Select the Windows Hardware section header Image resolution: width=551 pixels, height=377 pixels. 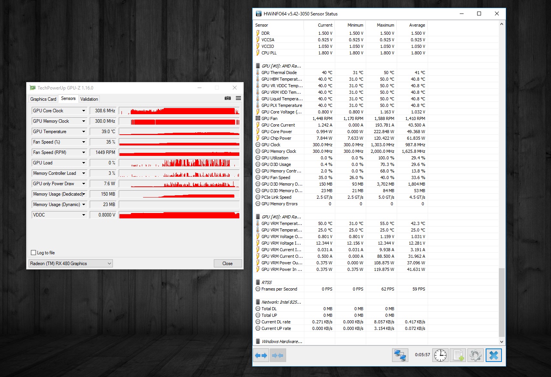coord(282,341)
